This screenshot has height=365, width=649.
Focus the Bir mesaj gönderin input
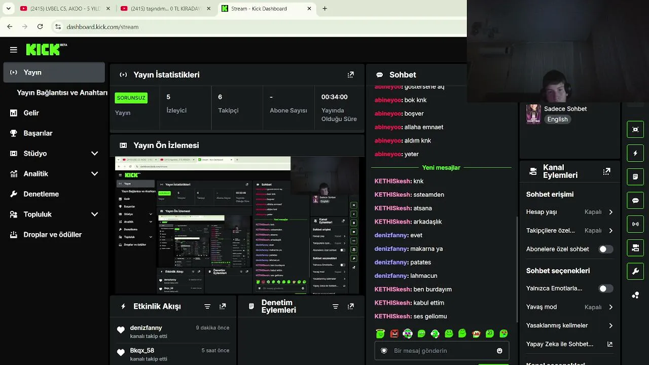pos(442,351)
